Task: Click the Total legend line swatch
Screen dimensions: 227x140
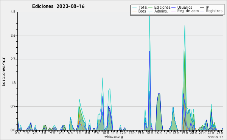Action: coord(134,8)
